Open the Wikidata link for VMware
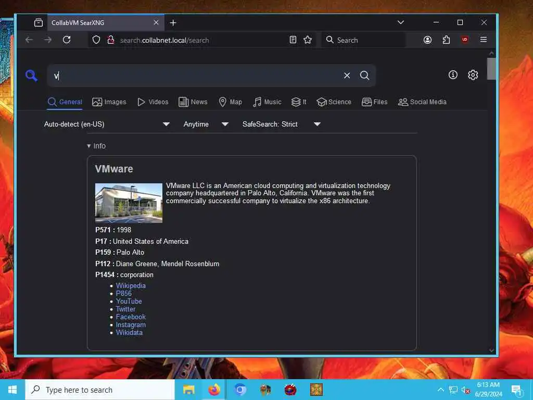The height and width of the screenshot is (400, 533). click(x=129, y=333)
